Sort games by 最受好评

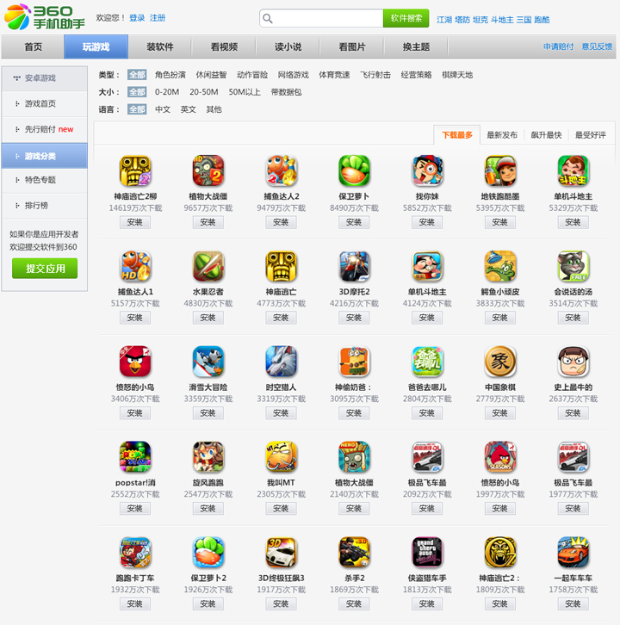pos(591,135)
